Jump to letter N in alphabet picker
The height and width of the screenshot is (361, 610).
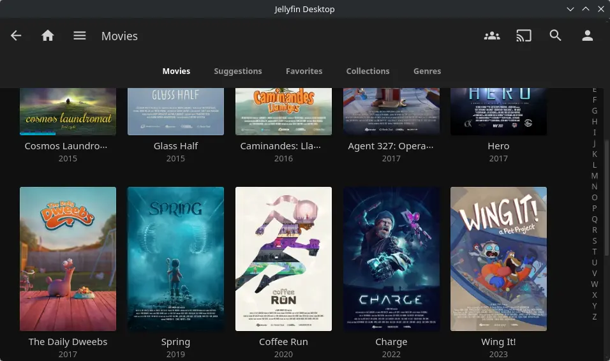tap(595, 187)
